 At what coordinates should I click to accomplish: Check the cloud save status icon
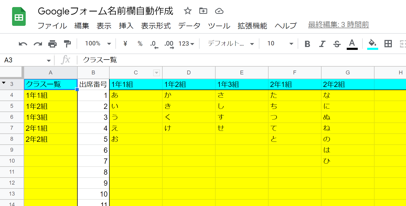coord(219,11)
